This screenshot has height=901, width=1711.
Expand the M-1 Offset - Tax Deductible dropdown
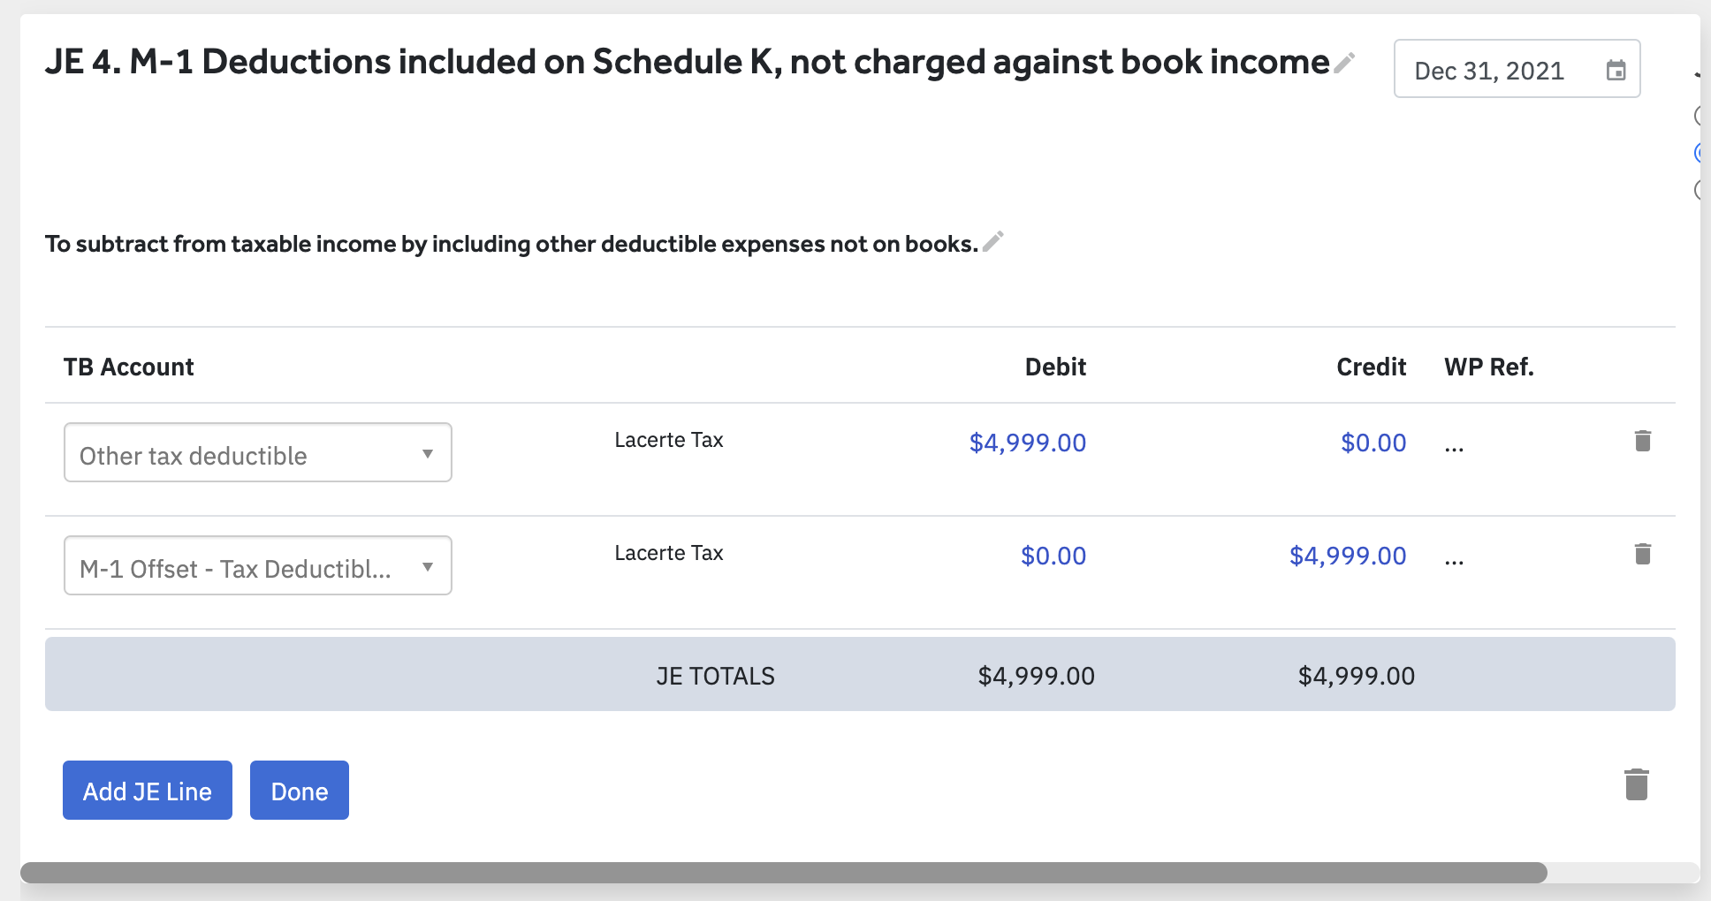tap(257, 566)
